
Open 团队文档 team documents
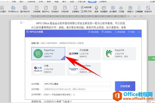tap(86, 11)
